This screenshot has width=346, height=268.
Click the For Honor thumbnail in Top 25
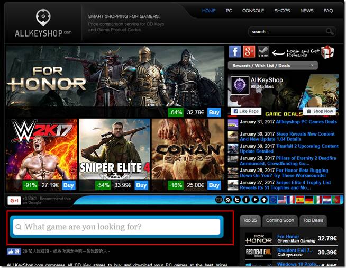click(259, 239)
